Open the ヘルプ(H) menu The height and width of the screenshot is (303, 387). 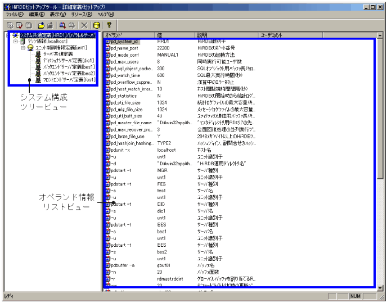(106, 14)
